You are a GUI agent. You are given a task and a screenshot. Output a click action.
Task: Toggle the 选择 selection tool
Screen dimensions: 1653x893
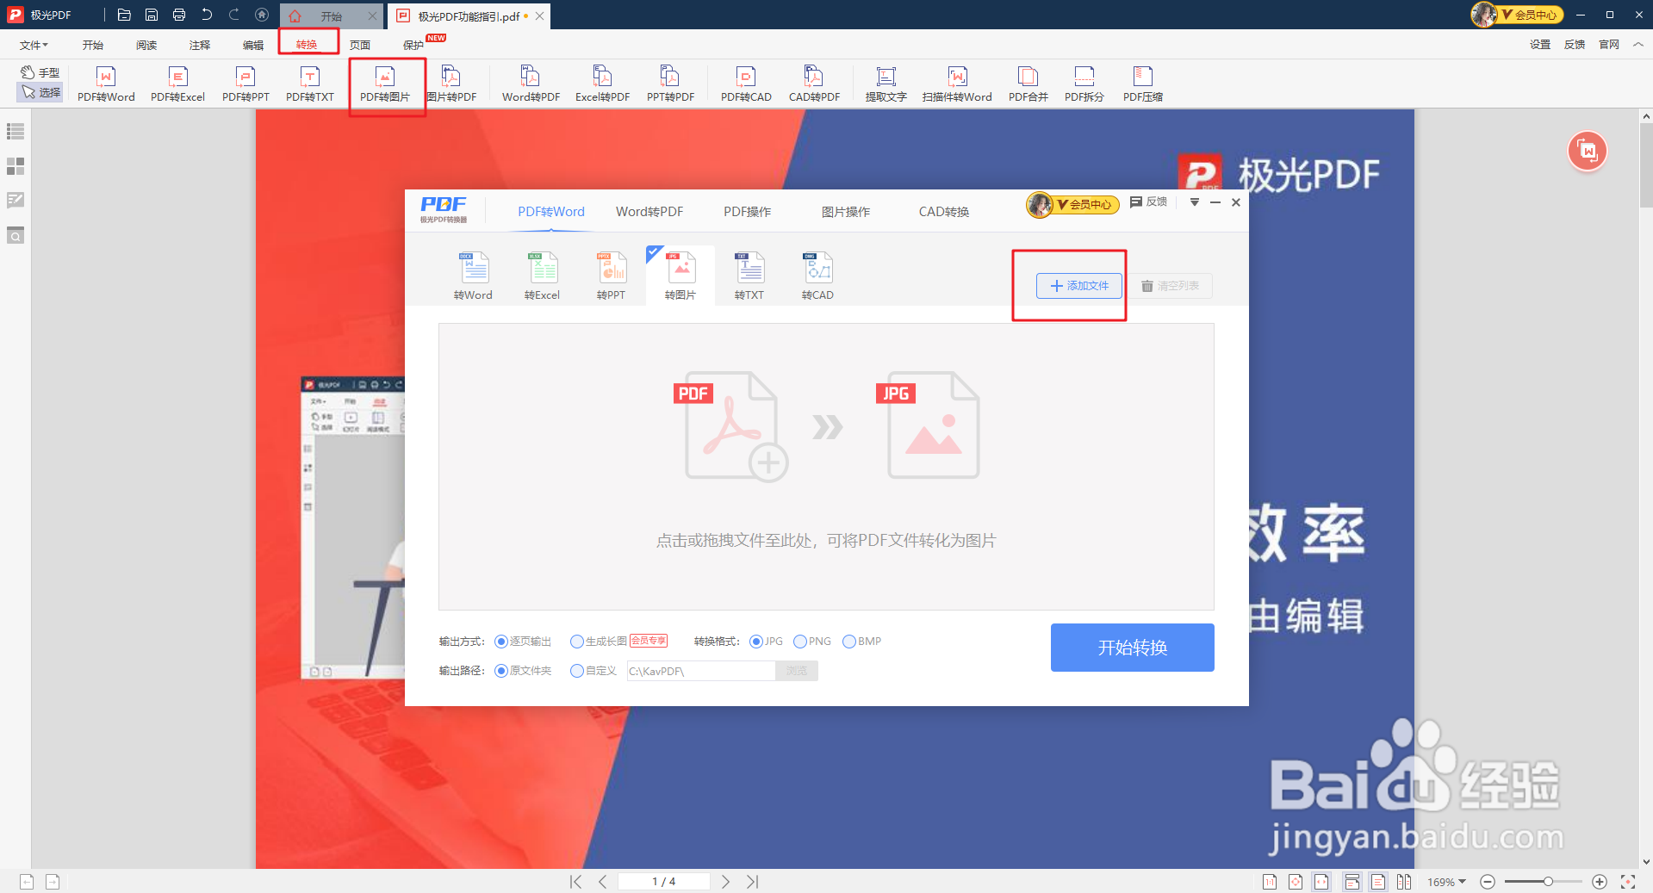tap(40, 92)
